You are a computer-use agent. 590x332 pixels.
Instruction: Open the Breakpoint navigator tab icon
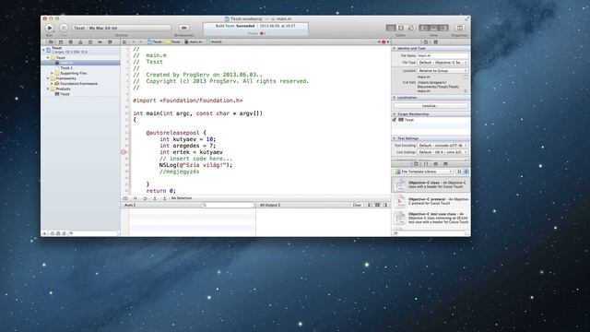100,42
